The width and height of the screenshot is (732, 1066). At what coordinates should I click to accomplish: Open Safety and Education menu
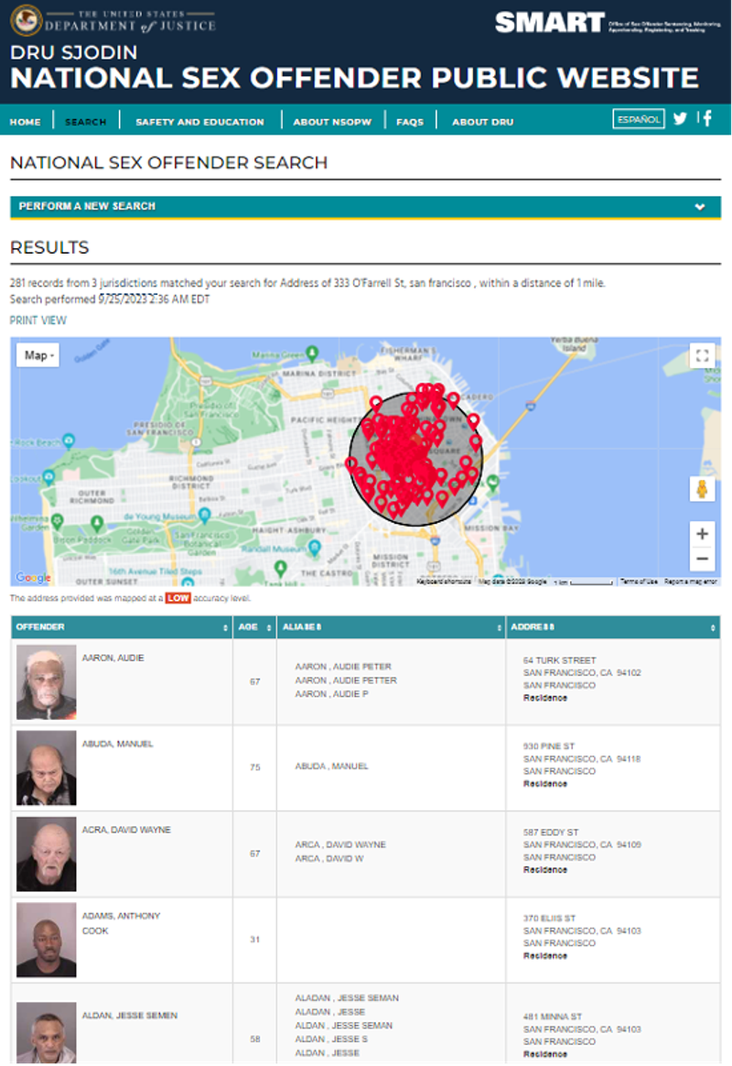click(x=199, y=122)
